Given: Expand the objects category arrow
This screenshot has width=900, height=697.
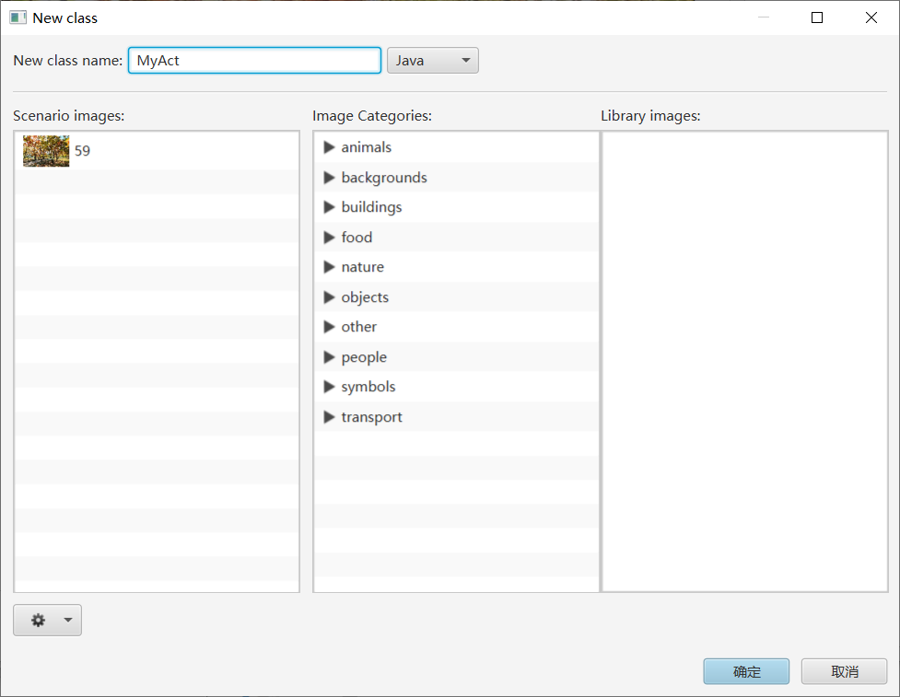Looking at the screenshot, I should 329,297.
